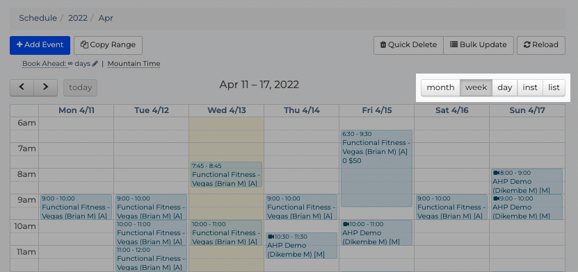Image resolution: width=578 pixels, height=272 pixels.
Task: Click the today button
Action: tap(81, 88)
